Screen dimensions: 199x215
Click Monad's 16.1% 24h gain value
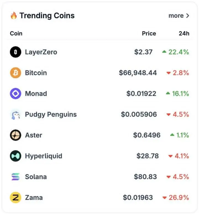[180, 94]
